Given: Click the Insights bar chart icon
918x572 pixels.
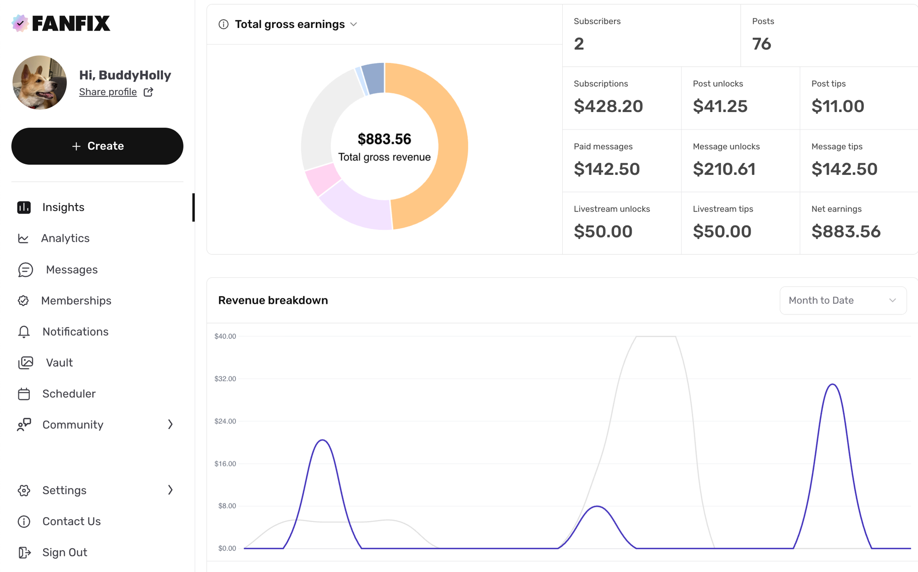Looking at the screenshot, I should tap(24, 207).
